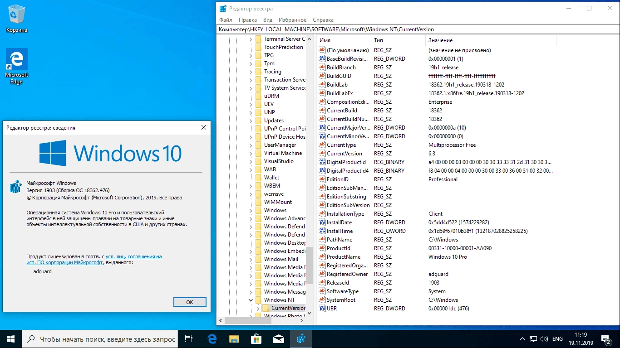Click the Tpm folder icon in tree
This screenshot has width=620, height=348.
(258, 63)
